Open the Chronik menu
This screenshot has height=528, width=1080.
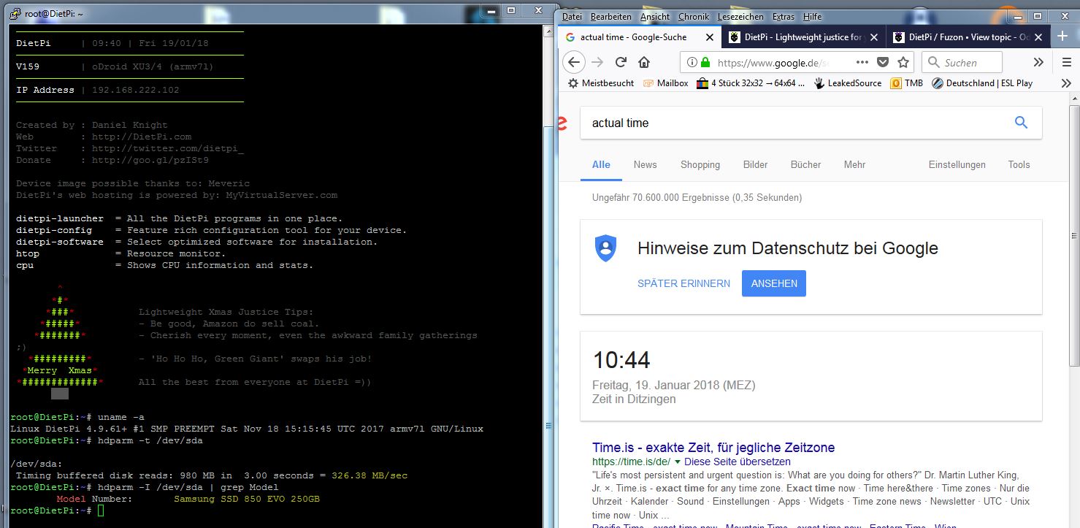694,17
